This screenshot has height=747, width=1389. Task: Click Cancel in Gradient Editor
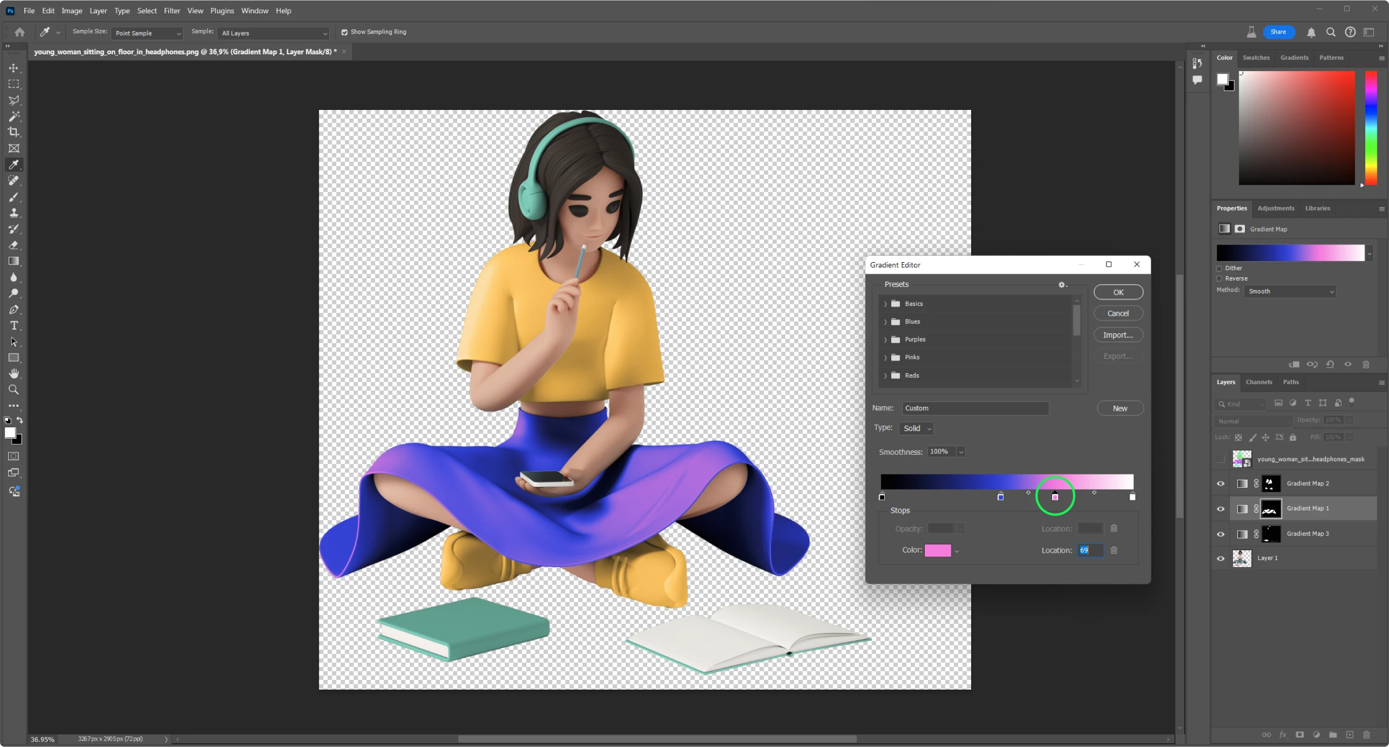point(1118,314)
